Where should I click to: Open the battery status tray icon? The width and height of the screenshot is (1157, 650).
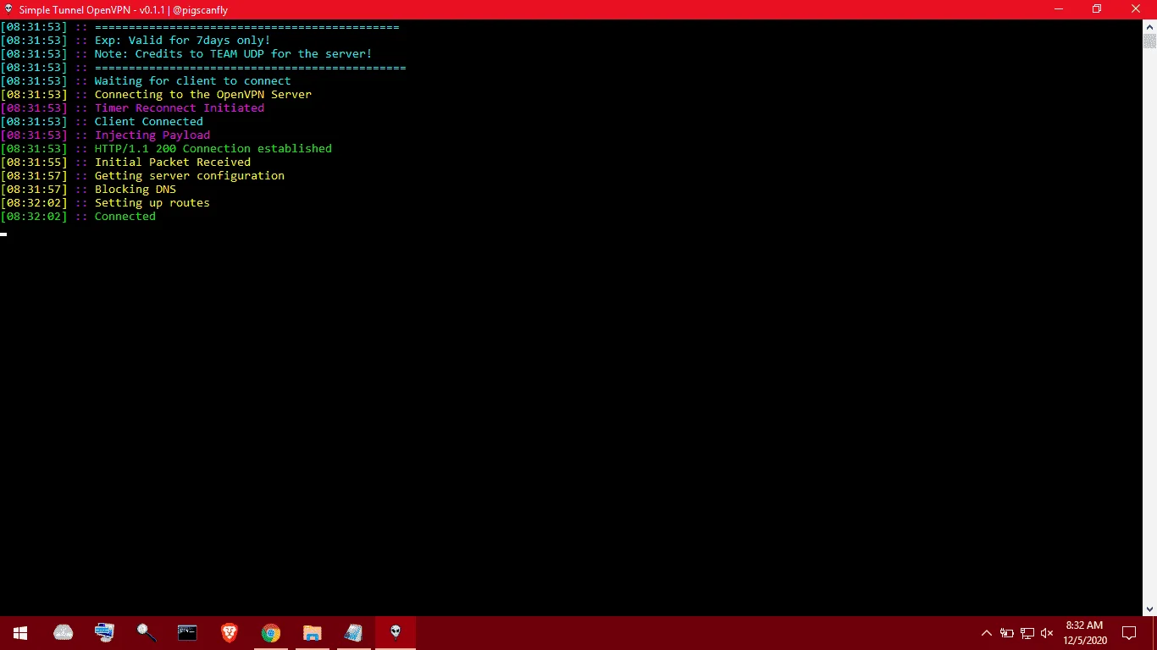coord(1007,632)
